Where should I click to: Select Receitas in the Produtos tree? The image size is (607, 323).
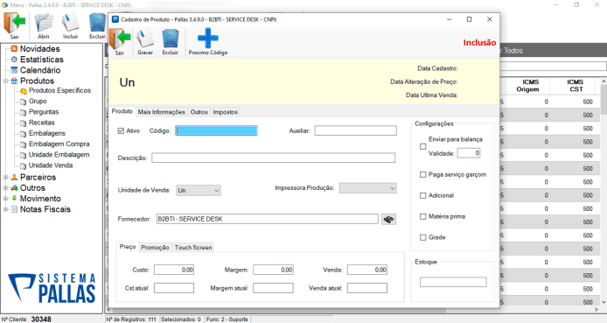tap(41, 123)
